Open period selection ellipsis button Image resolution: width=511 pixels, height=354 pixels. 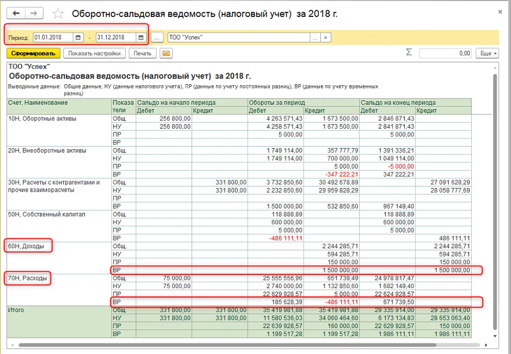(157, 38)
